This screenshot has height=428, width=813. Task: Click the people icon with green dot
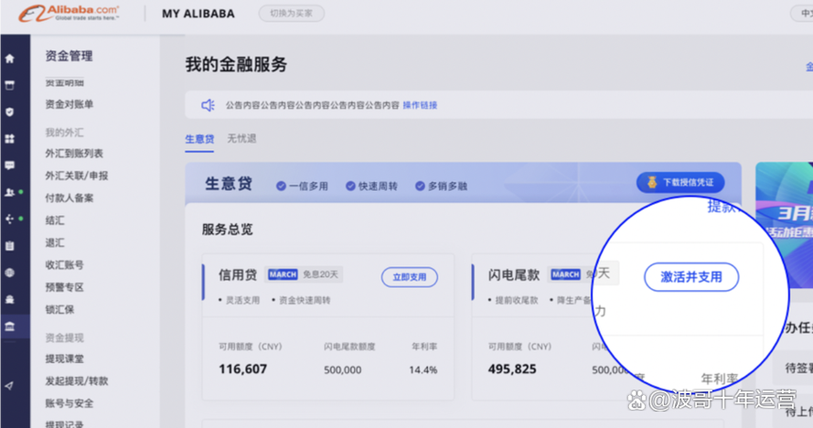point(10,192)
